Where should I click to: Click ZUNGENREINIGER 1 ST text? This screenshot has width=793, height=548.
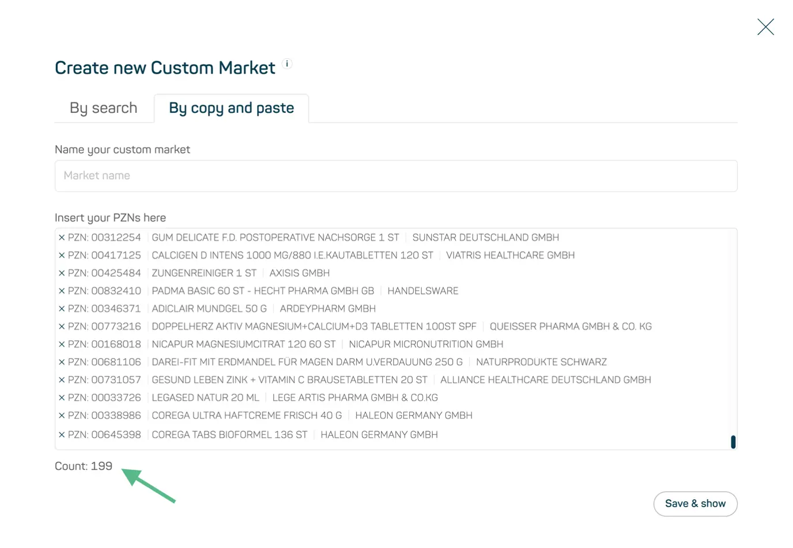pyautogui.click(x=204, y=273)
